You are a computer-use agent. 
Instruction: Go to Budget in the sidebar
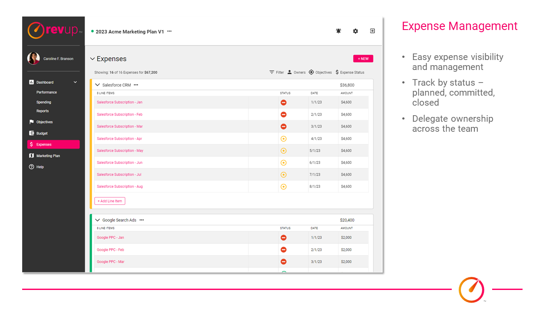[42, 133]
